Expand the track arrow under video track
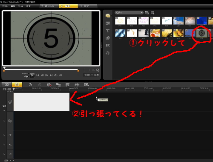 [4, 110]
